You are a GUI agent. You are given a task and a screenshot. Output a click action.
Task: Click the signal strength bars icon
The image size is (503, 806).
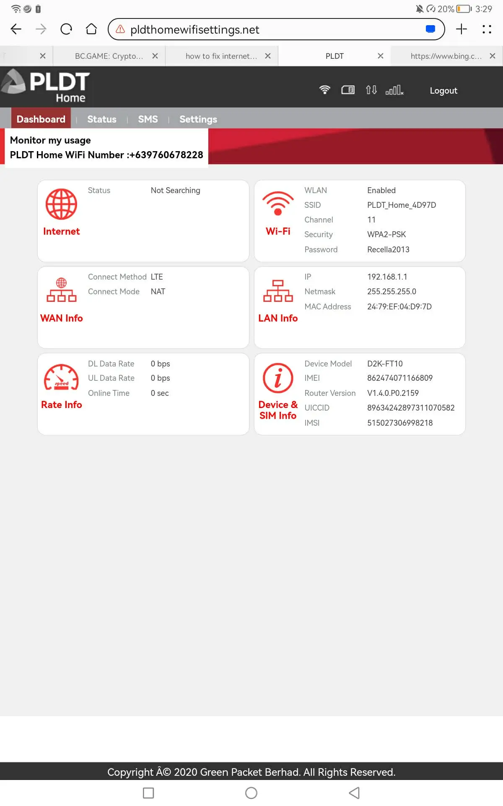(x=394, y=90)
